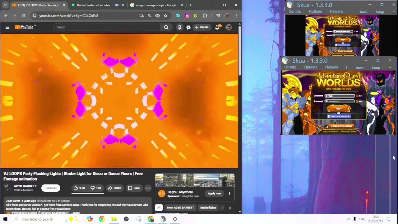Open Chrome three-dot menu
This screenshot has height=224, width=398.
(x=236, y=16)
